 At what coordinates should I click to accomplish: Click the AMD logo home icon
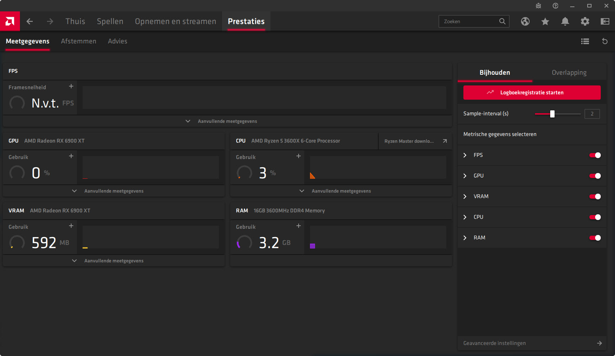(10, 21)
